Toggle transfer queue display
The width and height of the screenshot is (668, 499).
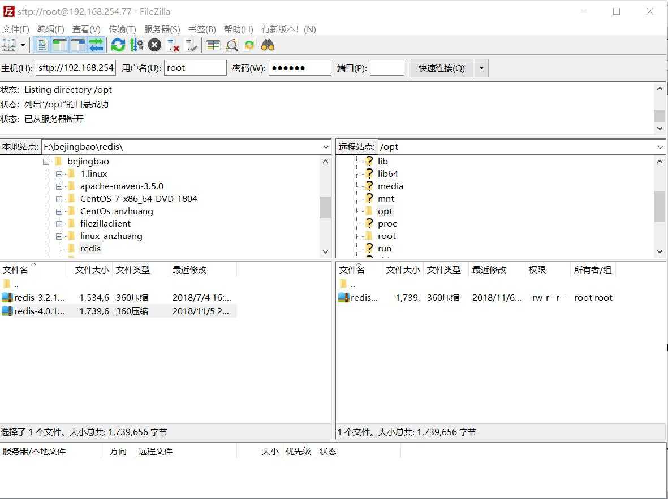click(x=96, y=45)
